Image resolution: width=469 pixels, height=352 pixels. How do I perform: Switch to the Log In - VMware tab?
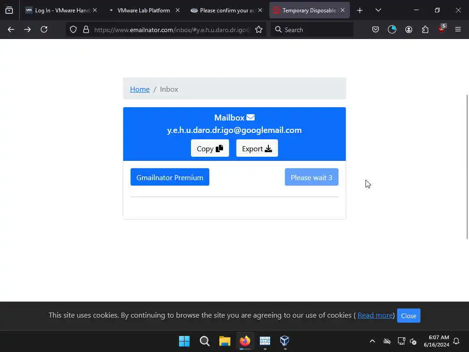(61, 11)
